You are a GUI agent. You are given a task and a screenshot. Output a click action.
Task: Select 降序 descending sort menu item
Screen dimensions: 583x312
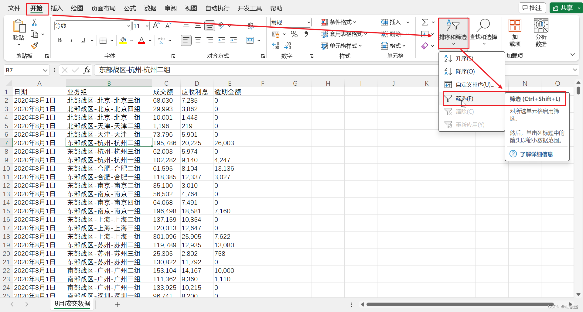click(472, 71)
